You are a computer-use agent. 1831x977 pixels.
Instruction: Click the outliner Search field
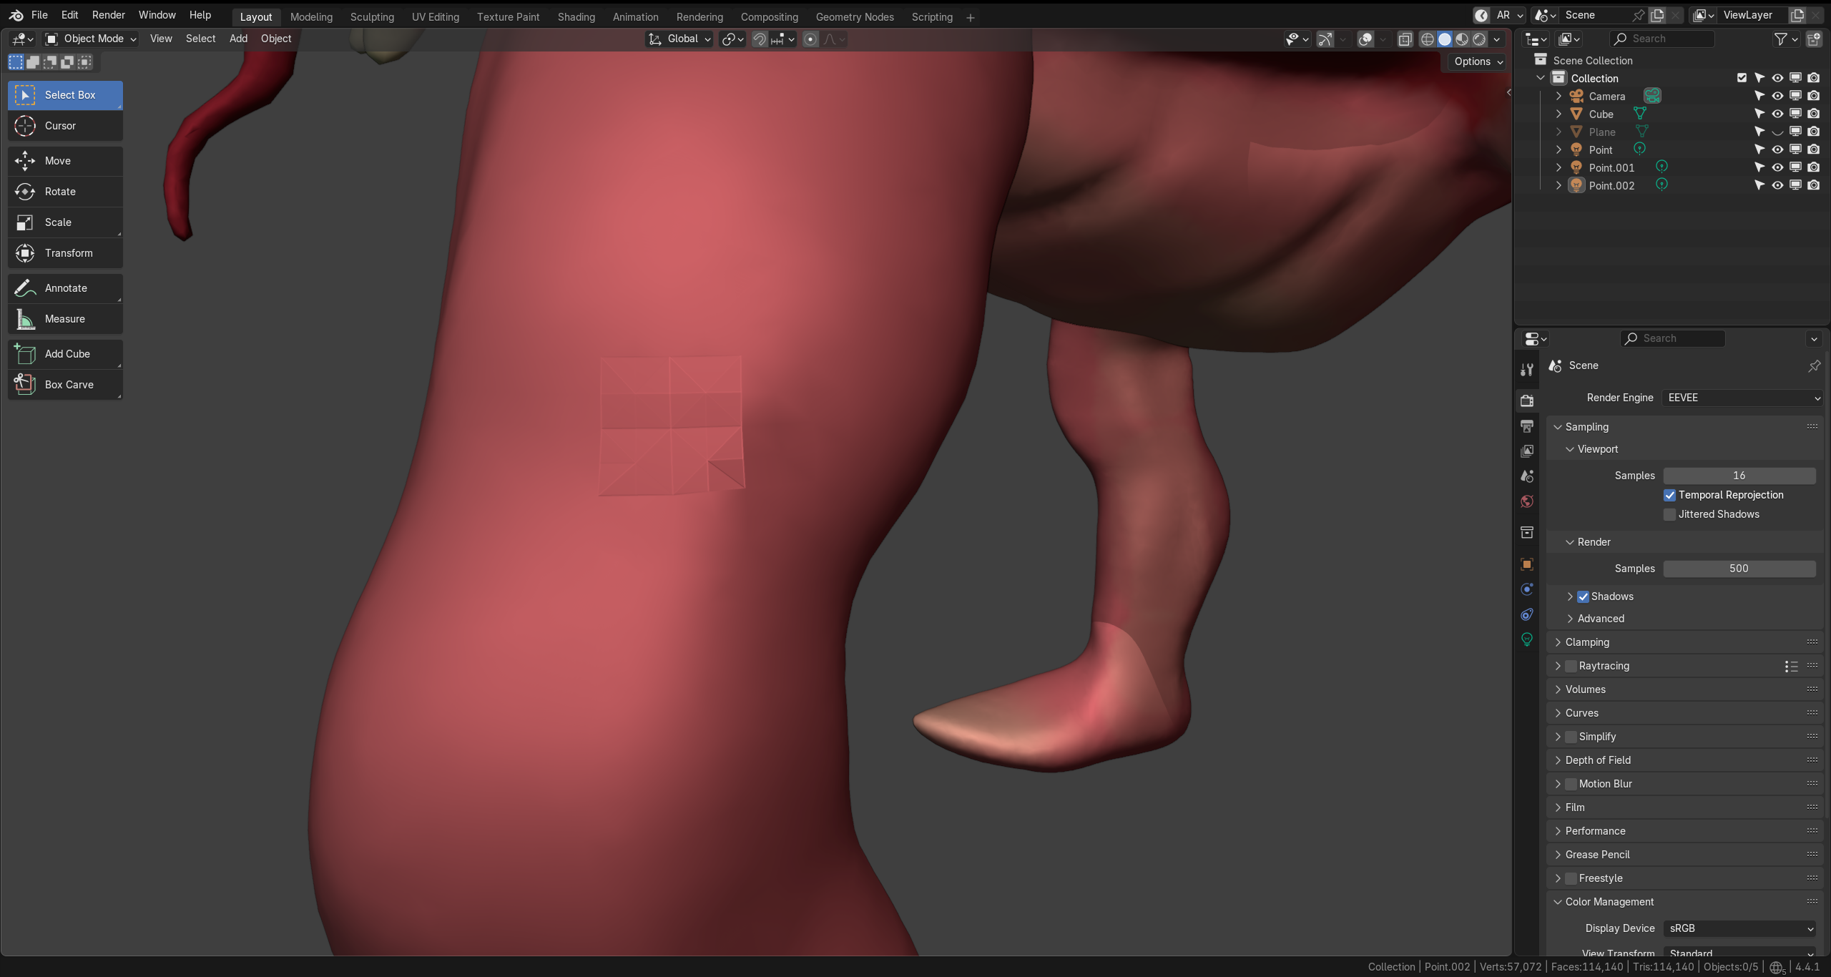pos(1661,39)
